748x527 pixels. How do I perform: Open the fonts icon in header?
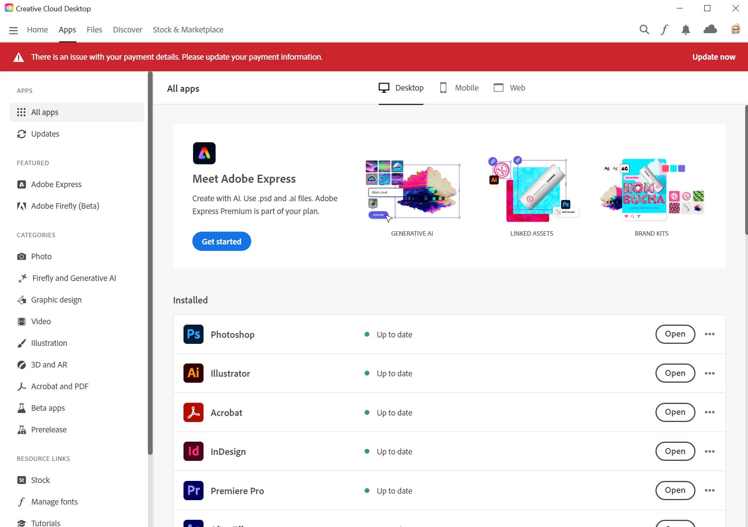[664, 29]
